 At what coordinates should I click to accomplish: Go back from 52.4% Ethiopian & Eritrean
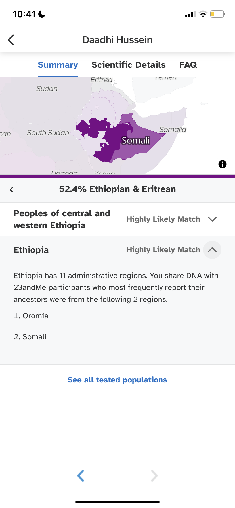point(12,189)
